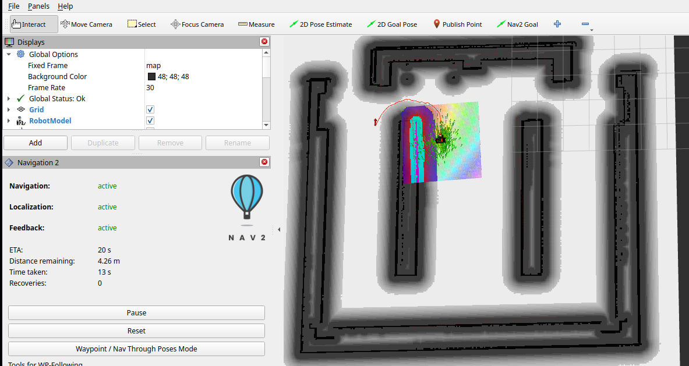Add a new tool with plus icon

[557, 24]
